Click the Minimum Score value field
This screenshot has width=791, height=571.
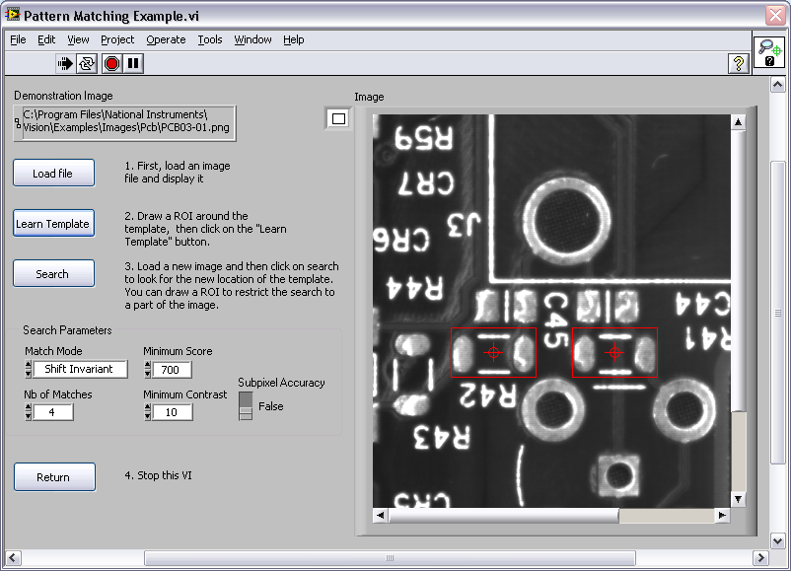173,369
